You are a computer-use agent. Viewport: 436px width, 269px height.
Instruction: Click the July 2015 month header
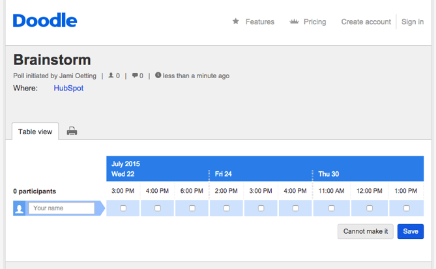point(126,163)
